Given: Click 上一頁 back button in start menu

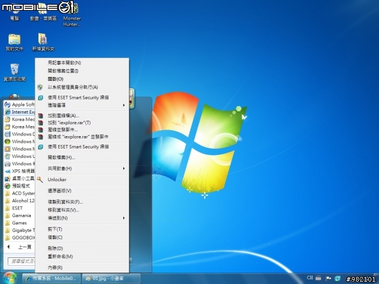Looking at the screenshot, I should pos(20,247).
